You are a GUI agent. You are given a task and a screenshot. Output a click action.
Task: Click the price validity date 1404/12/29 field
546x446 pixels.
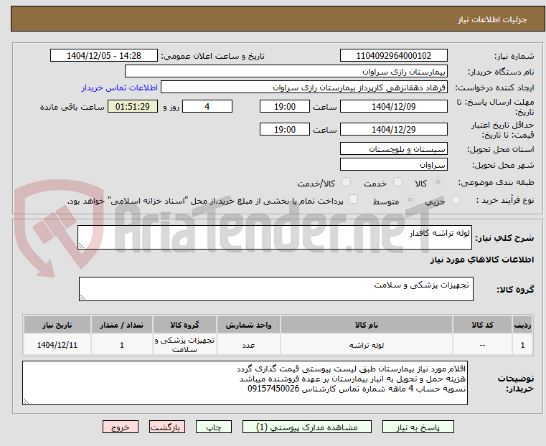point(393,129)
